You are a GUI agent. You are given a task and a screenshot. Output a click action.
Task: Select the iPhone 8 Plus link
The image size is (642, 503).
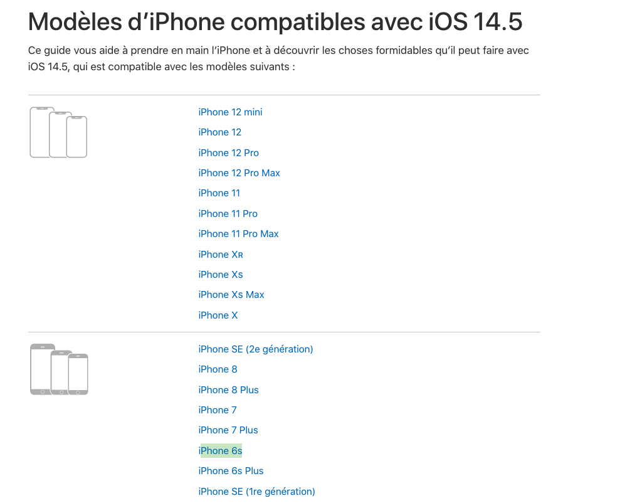228,390
